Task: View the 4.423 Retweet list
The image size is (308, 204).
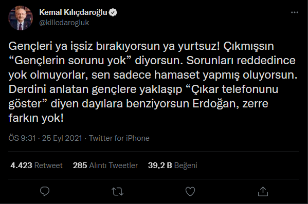Action: [37, 165]
